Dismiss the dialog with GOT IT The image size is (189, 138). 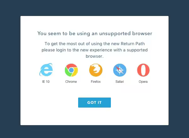point(94,103)
